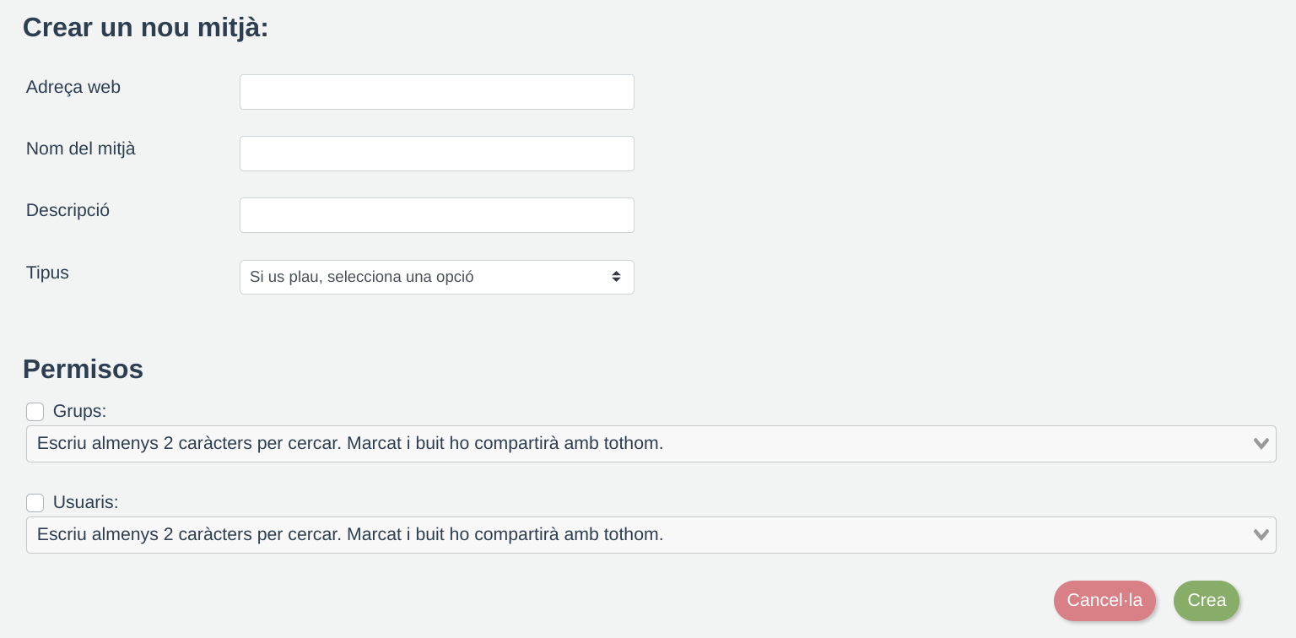Viewport: 1296px width, 638px height.
Task: Click the Adreça web input field
Action: click(436, 92)
